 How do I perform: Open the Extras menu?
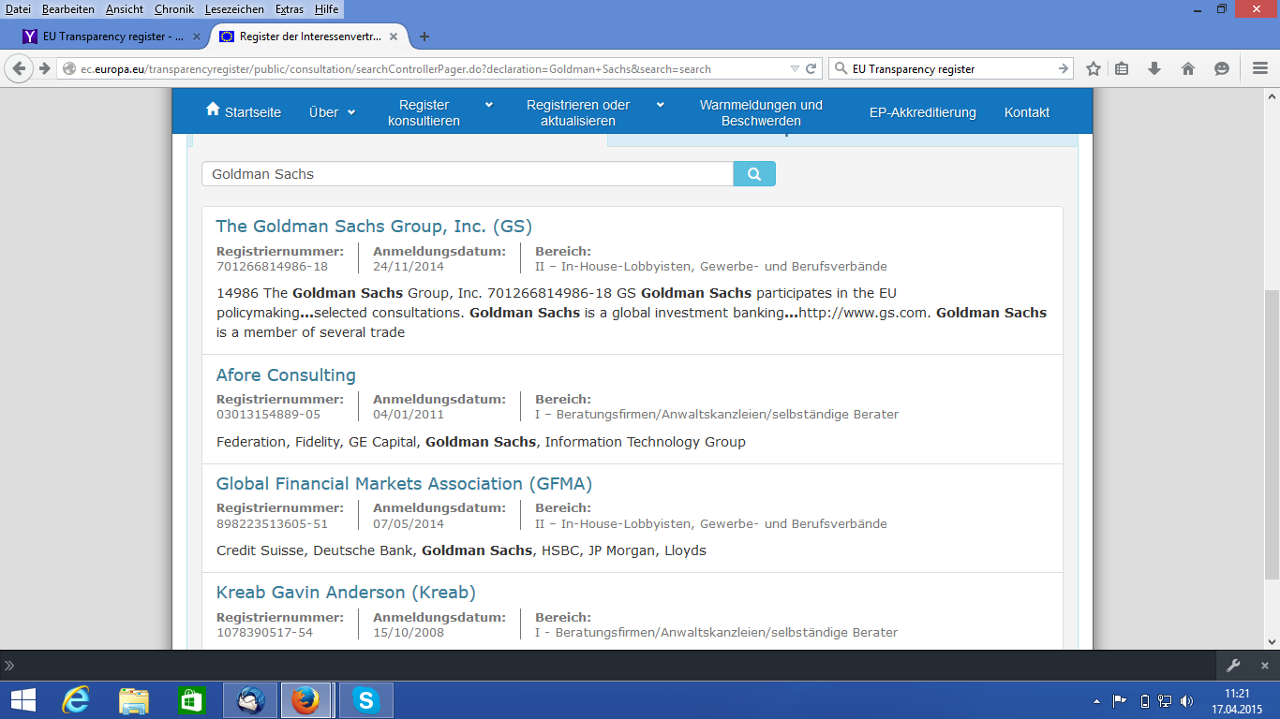(x=290, y=8)
